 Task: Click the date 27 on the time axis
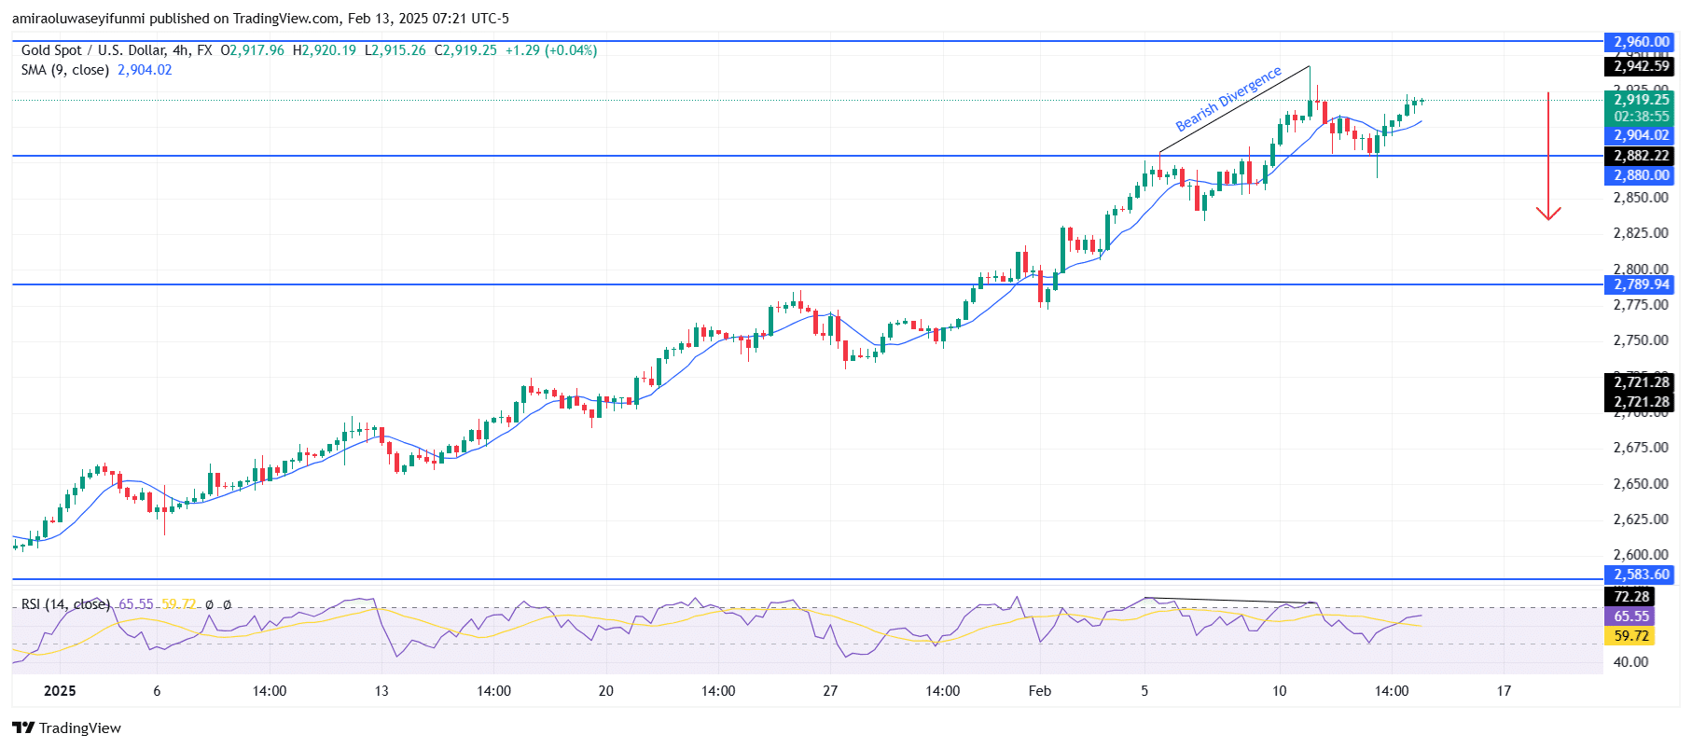830,691
